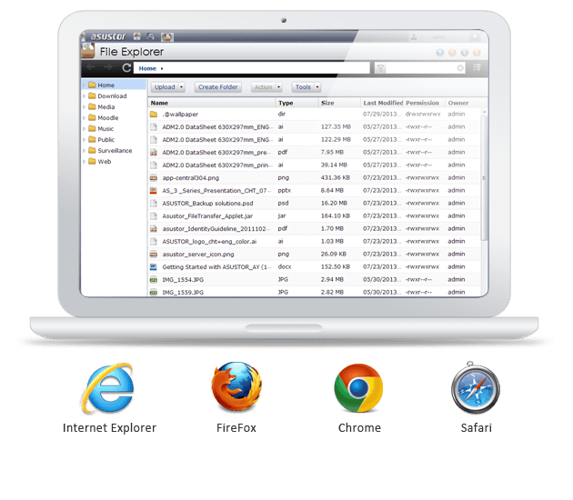
Task: Click the Action button
Action: [263, 87]
